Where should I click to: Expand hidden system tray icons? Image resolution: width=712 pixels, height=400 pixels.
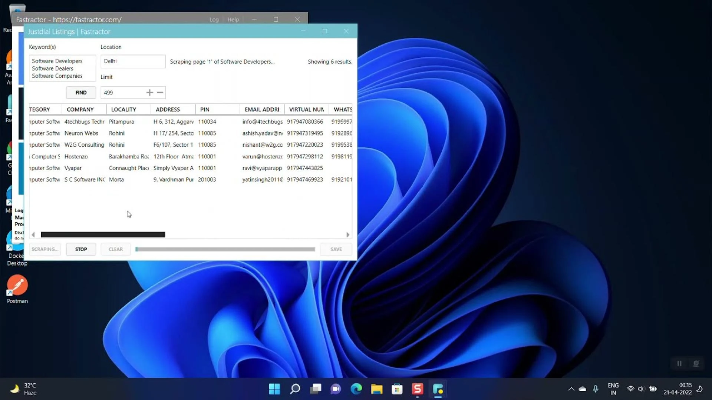(x=571, y=389)
